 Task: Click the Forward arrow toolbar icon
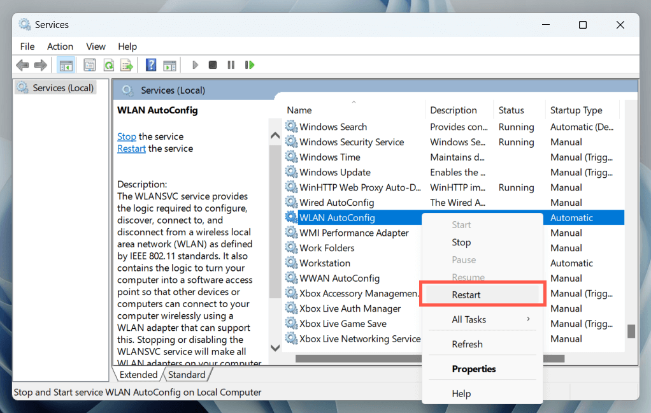(41, 65)
